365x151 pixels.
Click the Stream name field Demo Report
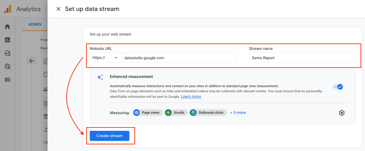pos(302,58)
